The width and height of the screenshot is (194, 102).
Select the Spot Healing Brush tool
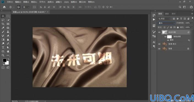(x=8, y=28)
